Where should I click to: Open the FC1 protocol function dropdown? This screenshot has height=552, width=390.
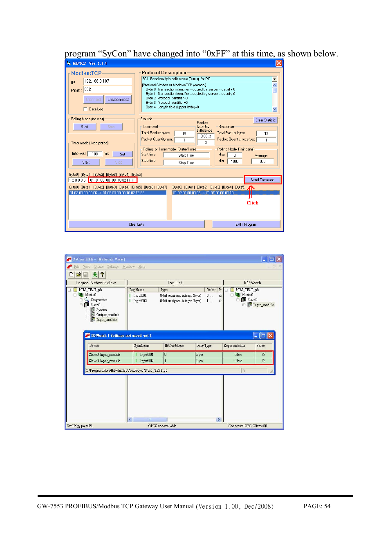275,79
